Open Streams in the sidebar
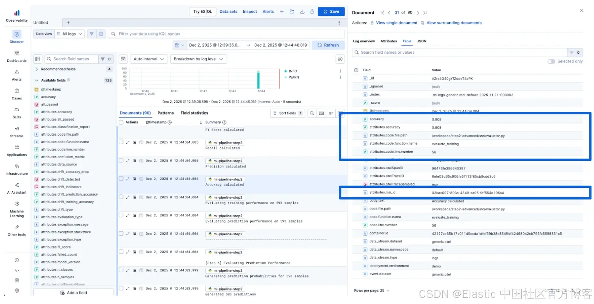Screen dimensions: 594x304 pos(17,132)
